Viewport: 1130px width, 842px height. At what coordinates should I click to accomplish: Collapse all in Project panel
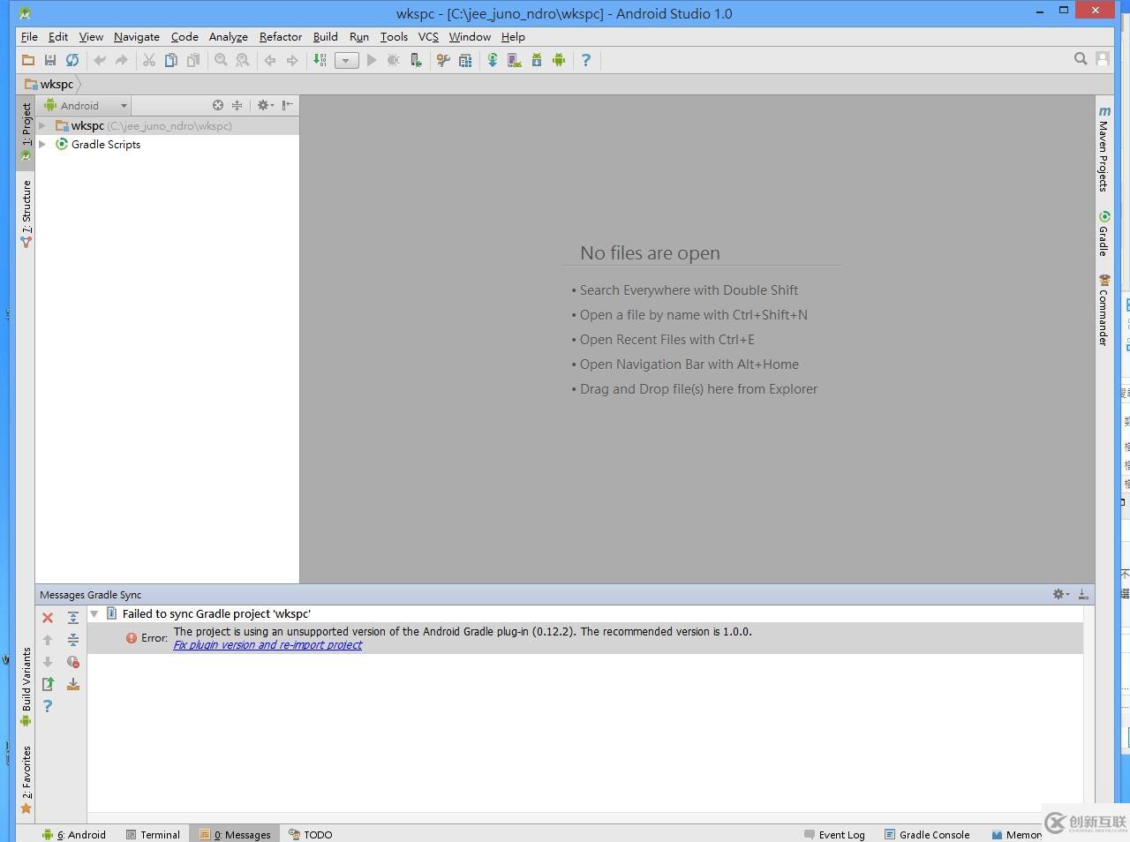click(237, 105)
